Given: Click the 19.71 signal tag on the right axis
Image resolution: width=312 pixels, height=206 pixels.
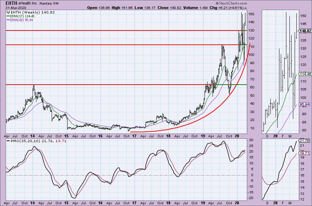Looking at the screenshot, I should pyautogui.click(x=304, y=153).
